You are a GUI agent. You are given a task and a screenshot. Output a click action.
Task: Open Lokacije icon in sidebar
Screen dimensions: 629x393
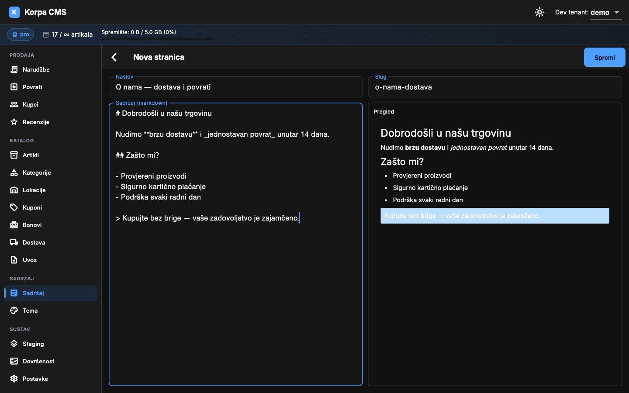14,190
